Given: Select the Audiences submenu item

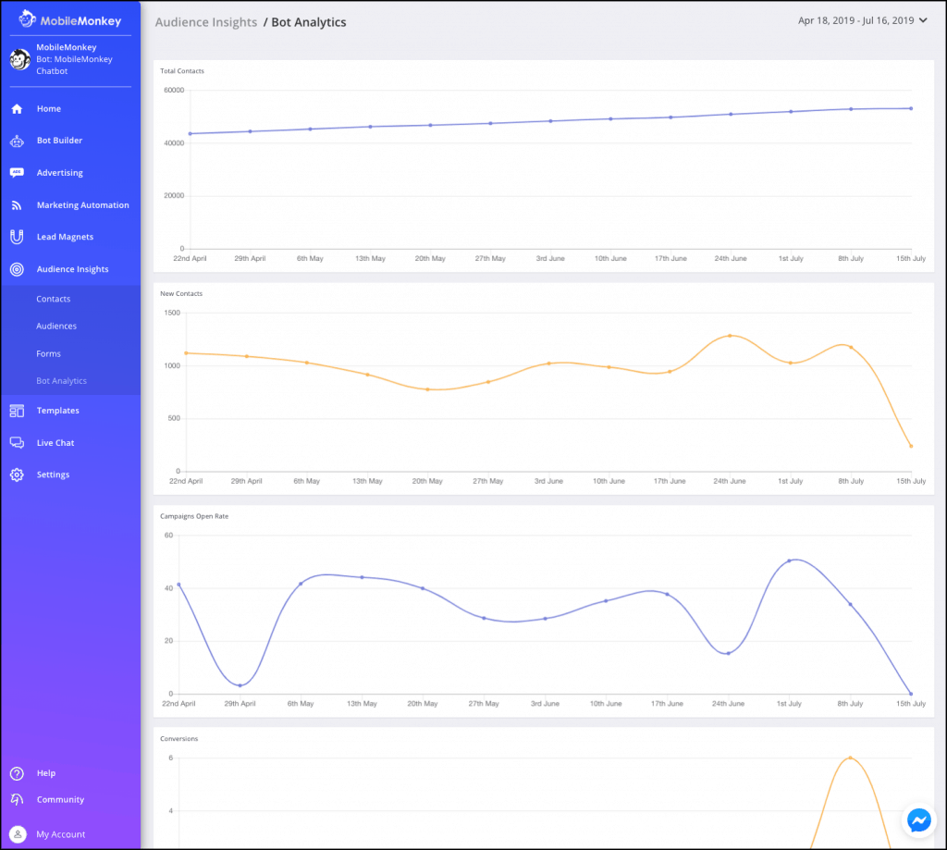Looking at the screenshot, I should point(56,326).
